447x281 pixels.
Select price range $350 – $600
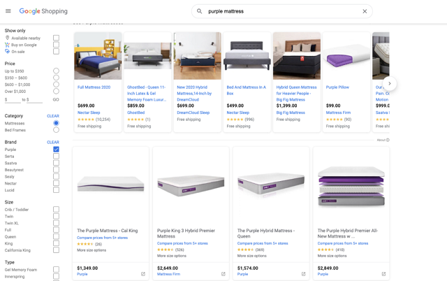coord(56,78)
